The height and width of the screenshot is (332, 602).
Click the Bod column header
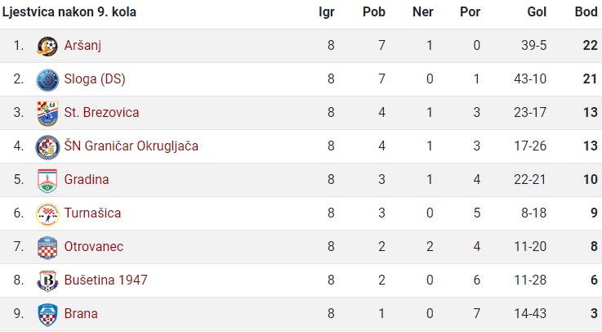586,12
